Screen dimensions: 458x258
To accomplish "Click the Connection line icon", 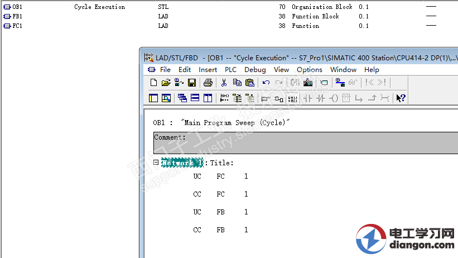I will point(385,98).
